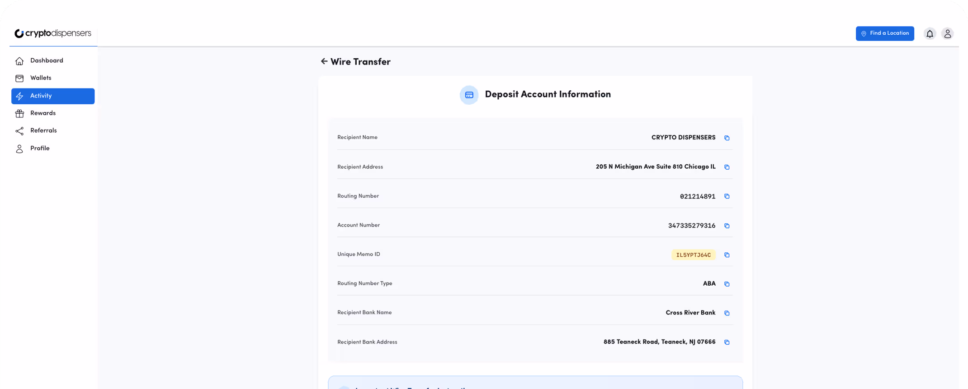
Task: Click the Wire Transfer page title
Action: pyautogui.click(x=360, y=62)
